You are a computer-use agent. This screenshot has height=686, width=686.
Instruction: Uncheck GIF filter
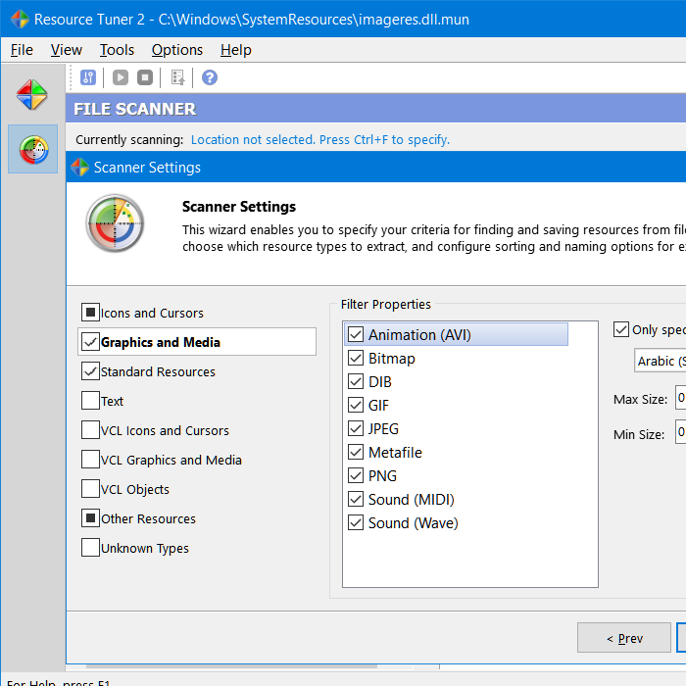[356, 405]
